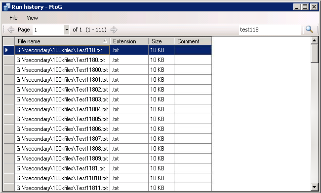Click the Size cell of Test11802.txt
321x193 pixels.
tap(161, 90)
